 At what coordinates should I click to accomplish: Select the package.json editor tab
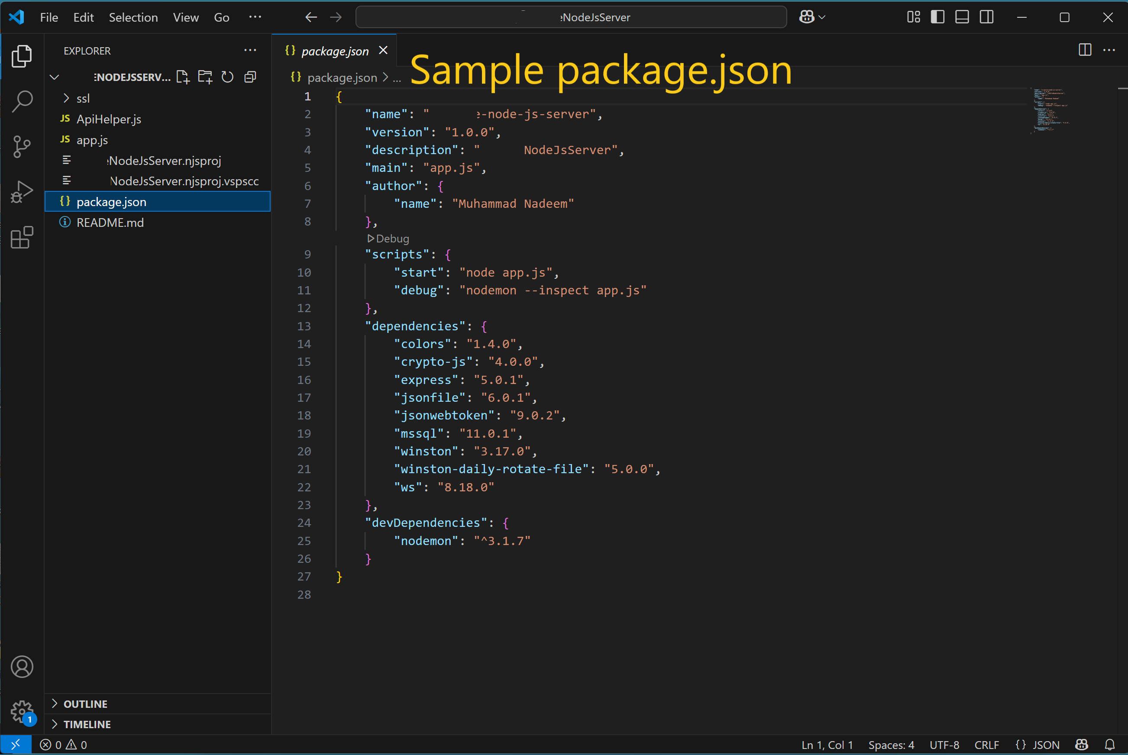click(x=334, y=50)
